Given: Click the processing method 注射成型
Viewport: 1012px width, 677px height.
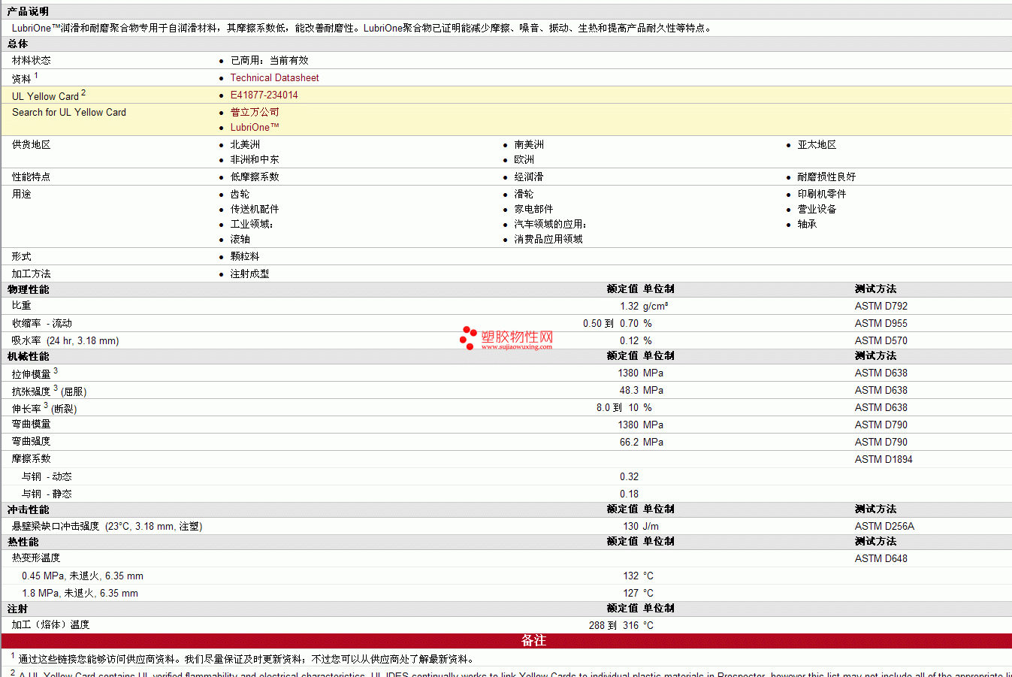Looking at the screenshot, I should click(249, 274).
